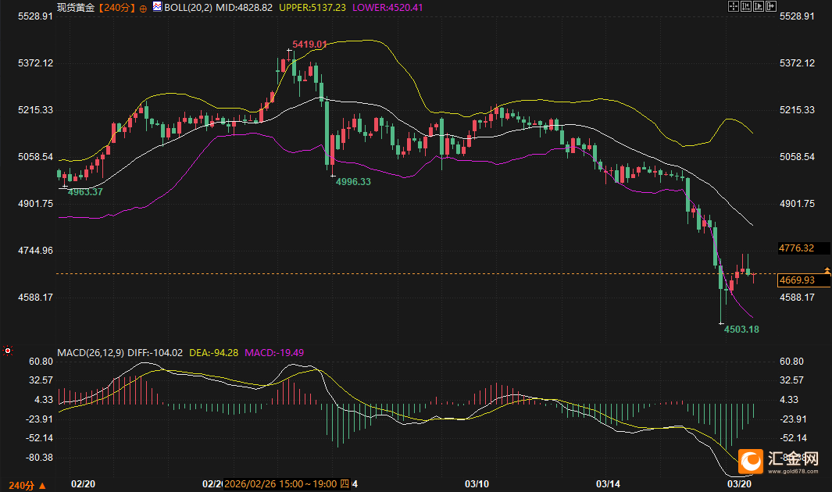Click the BOLL indicator chart icon
The image size is (832, 492).
157,6
